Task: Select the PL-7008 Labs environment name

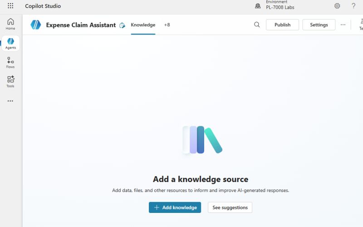Action: tap(280, 7)
